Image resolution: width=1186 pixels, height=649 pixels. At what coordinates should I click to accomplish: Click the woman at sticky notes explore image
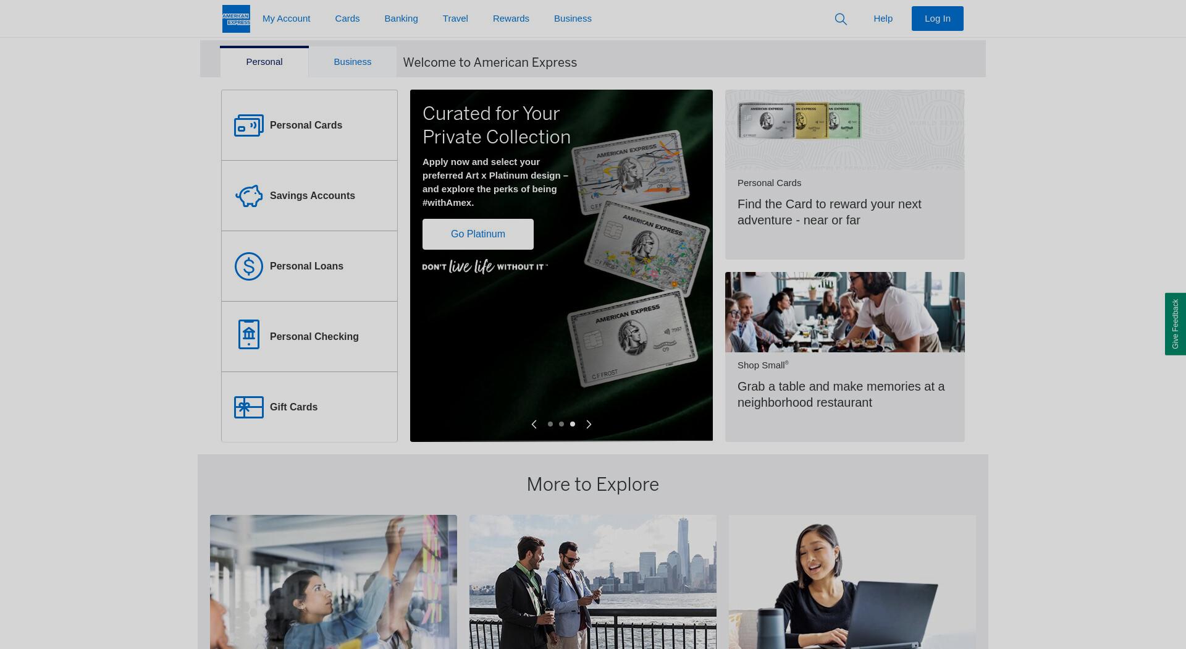[x=334, y=582]
